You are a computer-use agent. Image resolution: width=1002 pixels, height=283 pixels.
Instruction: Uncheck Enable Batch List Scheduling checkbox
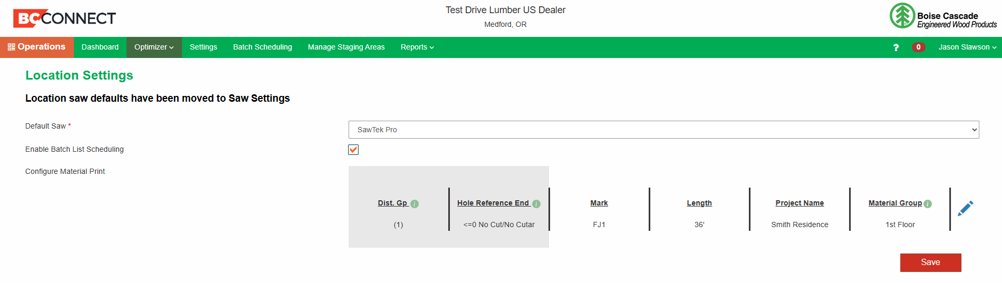tap(353, 150)
